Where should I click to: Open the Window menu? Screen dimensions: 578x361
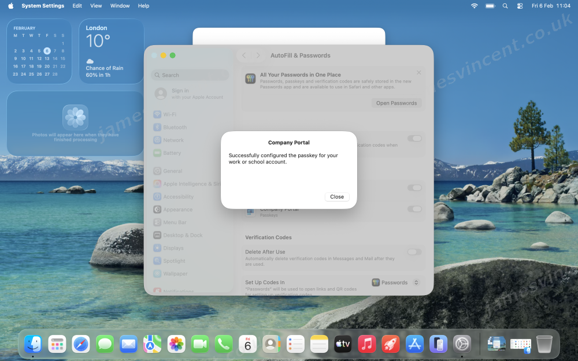(x=120, y=6)
